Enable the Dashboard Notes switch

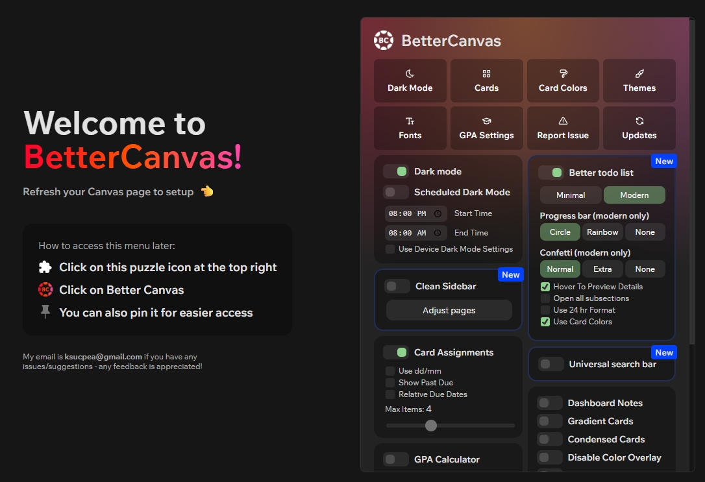point(550,403)
